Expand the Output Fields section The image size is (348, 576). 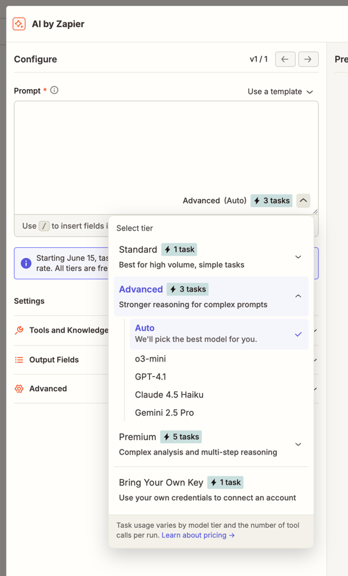[x=166, y=360]
